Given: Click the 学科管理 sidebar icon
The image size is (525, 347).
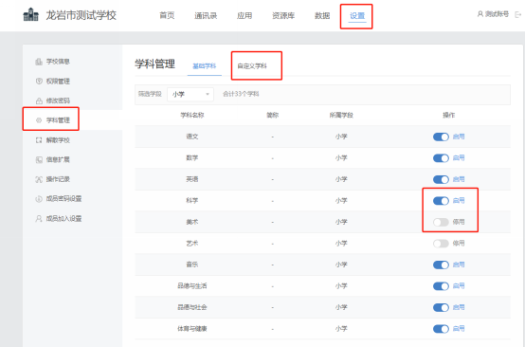Looking at the screenshot, I should 39,120.
